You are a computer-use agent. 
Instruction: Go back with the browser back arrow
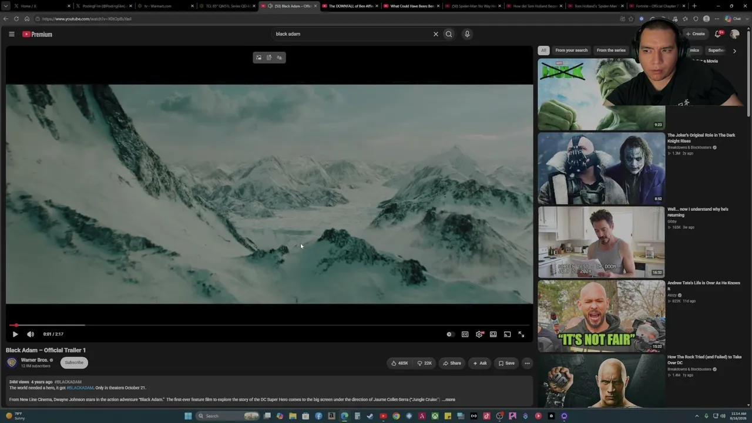coord(6,19)
